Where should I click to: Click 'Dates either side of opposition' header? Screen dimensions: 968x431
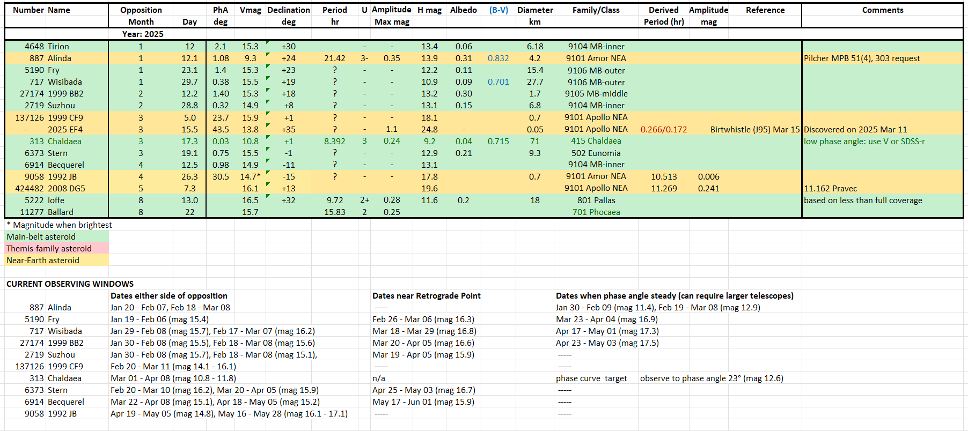pyautogui.click(x=169, y=295)
